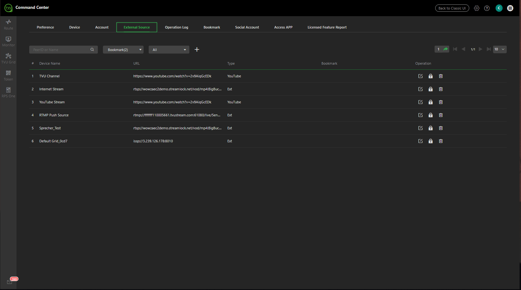Viewport: 521px width, 290px height.
Task: Click the Type column header
Action: click(x=231, y=63)
